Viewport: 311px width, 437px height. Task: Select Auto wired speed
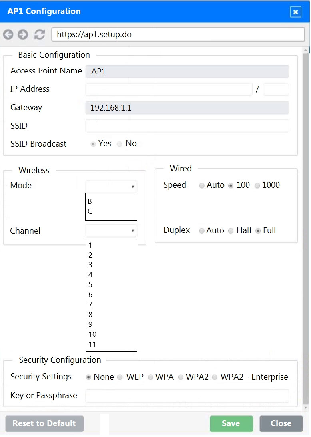point(202,186)
